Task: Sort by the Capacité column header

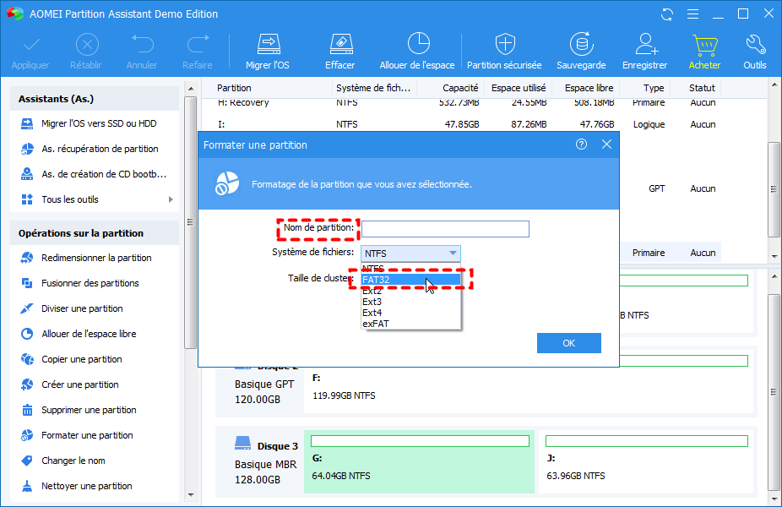Action: pos(460,88)
